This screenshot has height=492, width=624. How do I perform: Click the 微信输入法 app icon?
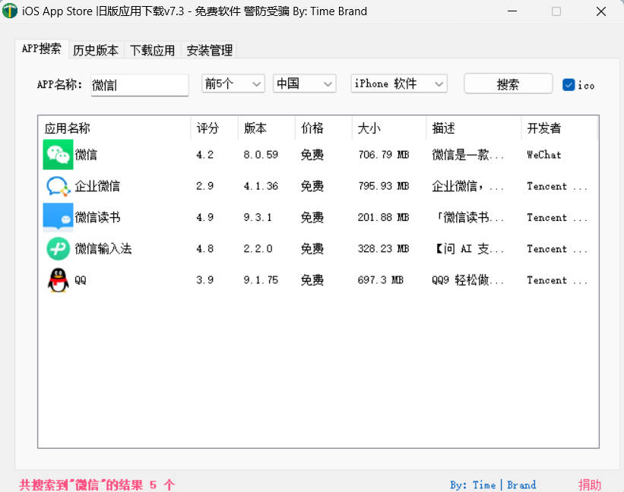(58, 249)
